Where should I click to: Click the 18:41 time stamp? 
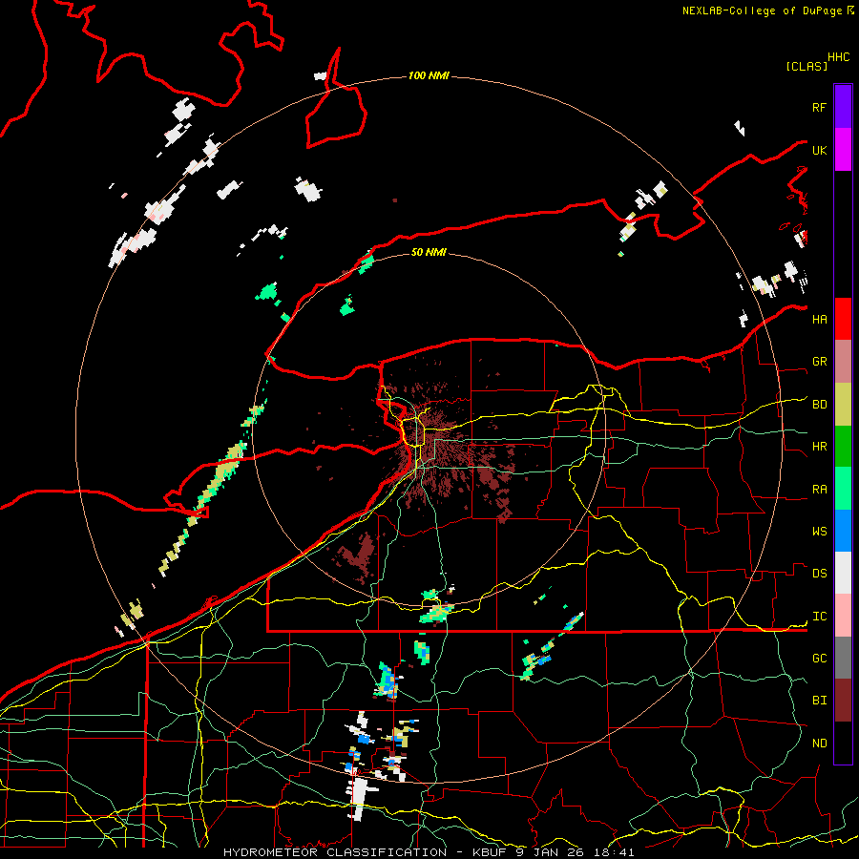point(614,852)
